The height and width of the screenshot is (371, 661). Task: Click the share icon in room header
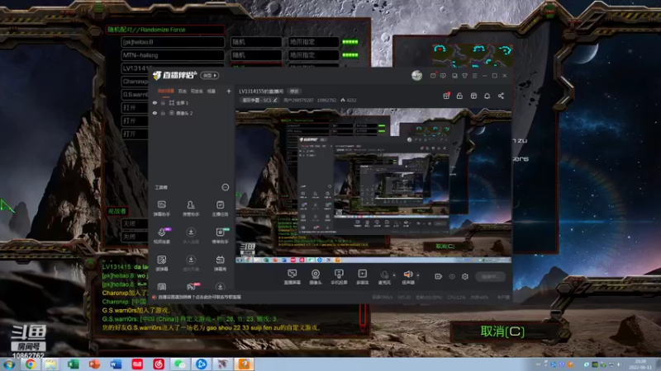tap(501, 96)
